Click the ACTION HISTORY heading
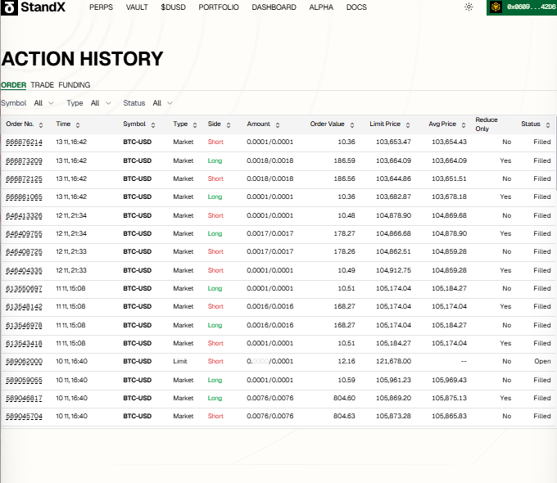Viewport: 557px width, 483px height. (82, 59)
